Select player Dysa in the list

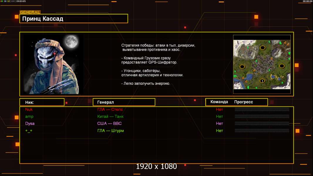30,123
